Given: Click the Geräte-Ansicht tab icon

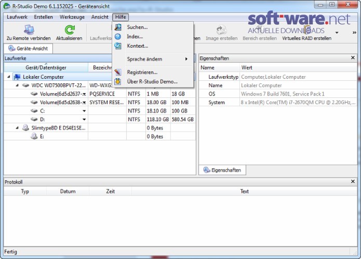Looking at the screenshot, I should point(12,49).
